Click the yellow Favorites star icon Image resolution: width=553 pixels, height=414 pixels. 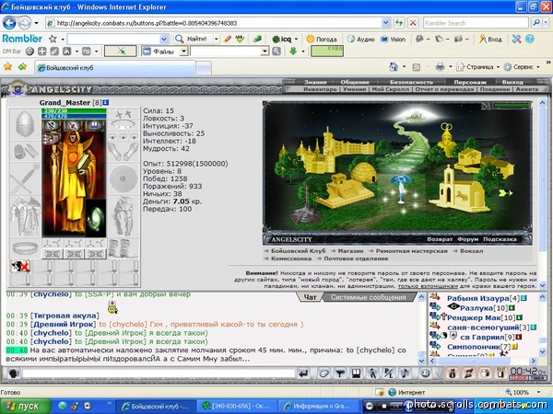(x=7, y=66)
